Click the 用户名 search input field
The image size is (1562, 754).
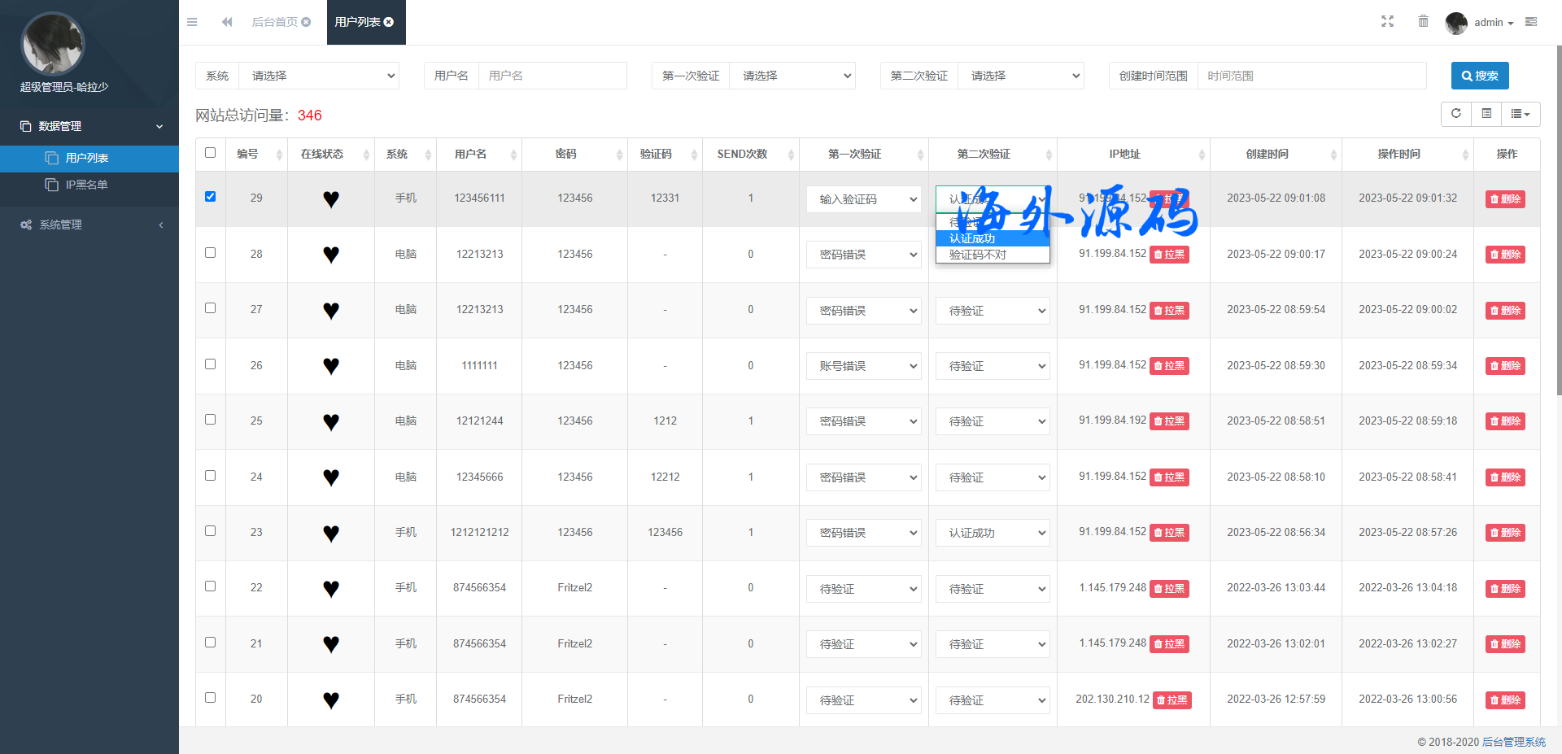(552, 76)
